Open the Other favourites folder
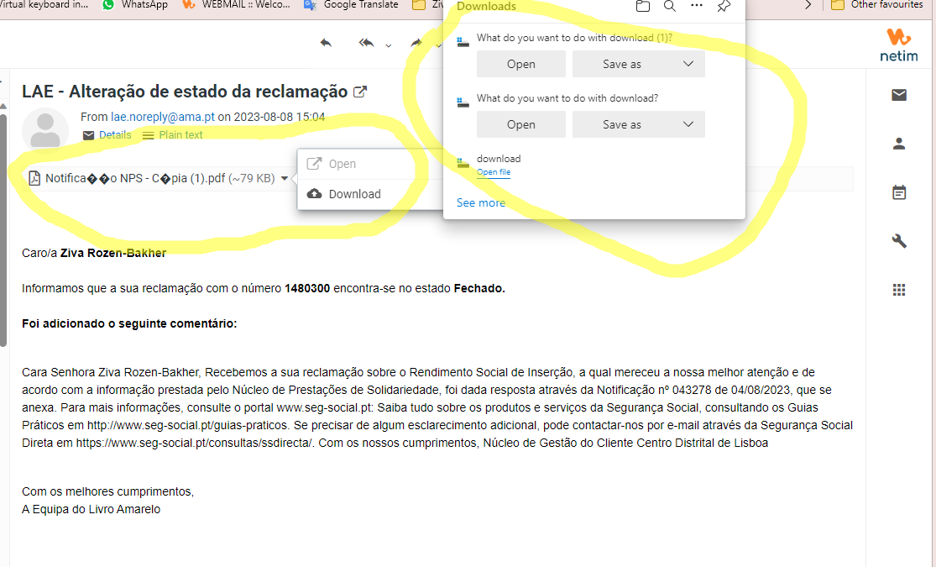 tap(877, 5)
